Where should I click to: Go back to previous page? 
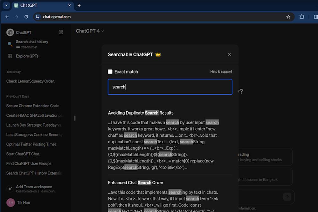(7, 17)
